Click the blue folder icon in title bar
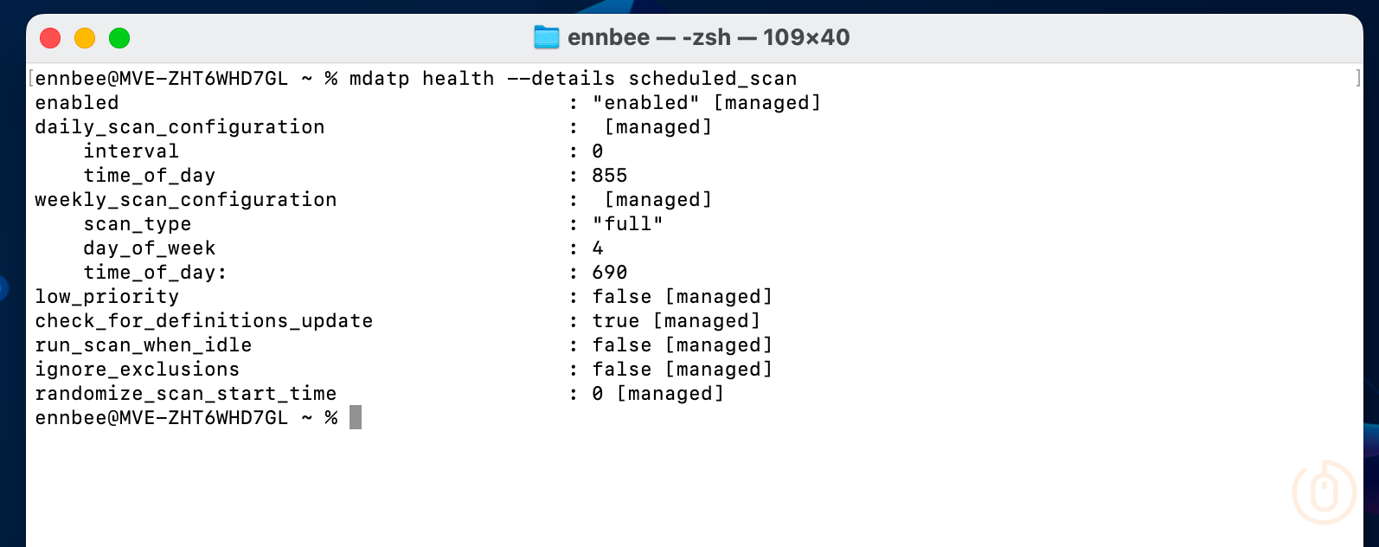This screenshot has width=1379, height=547. coord(545,37)
